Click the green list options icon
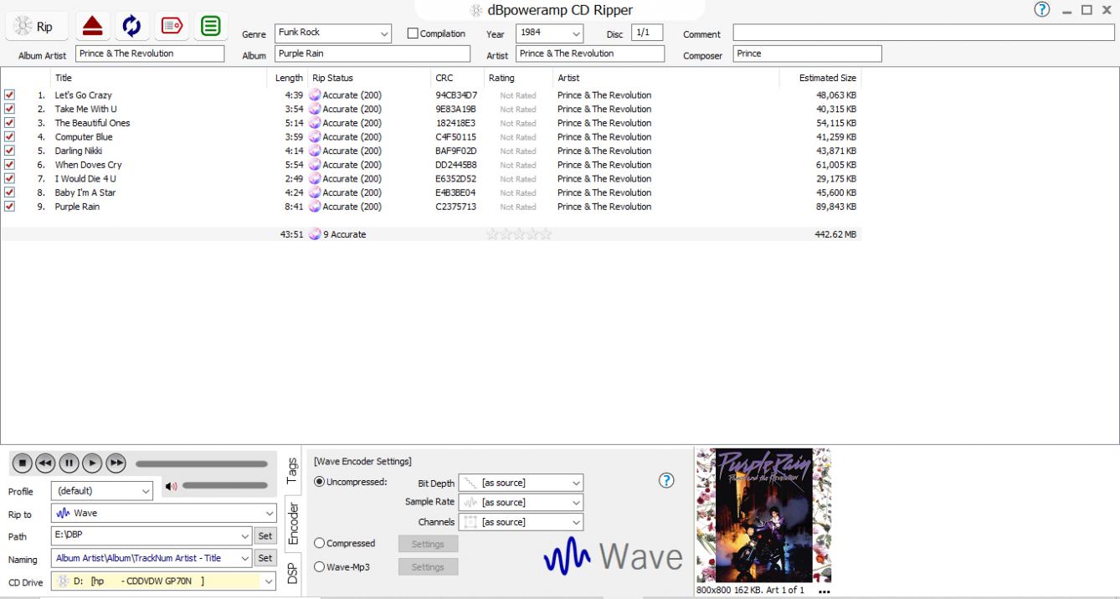 pos(211,27)
